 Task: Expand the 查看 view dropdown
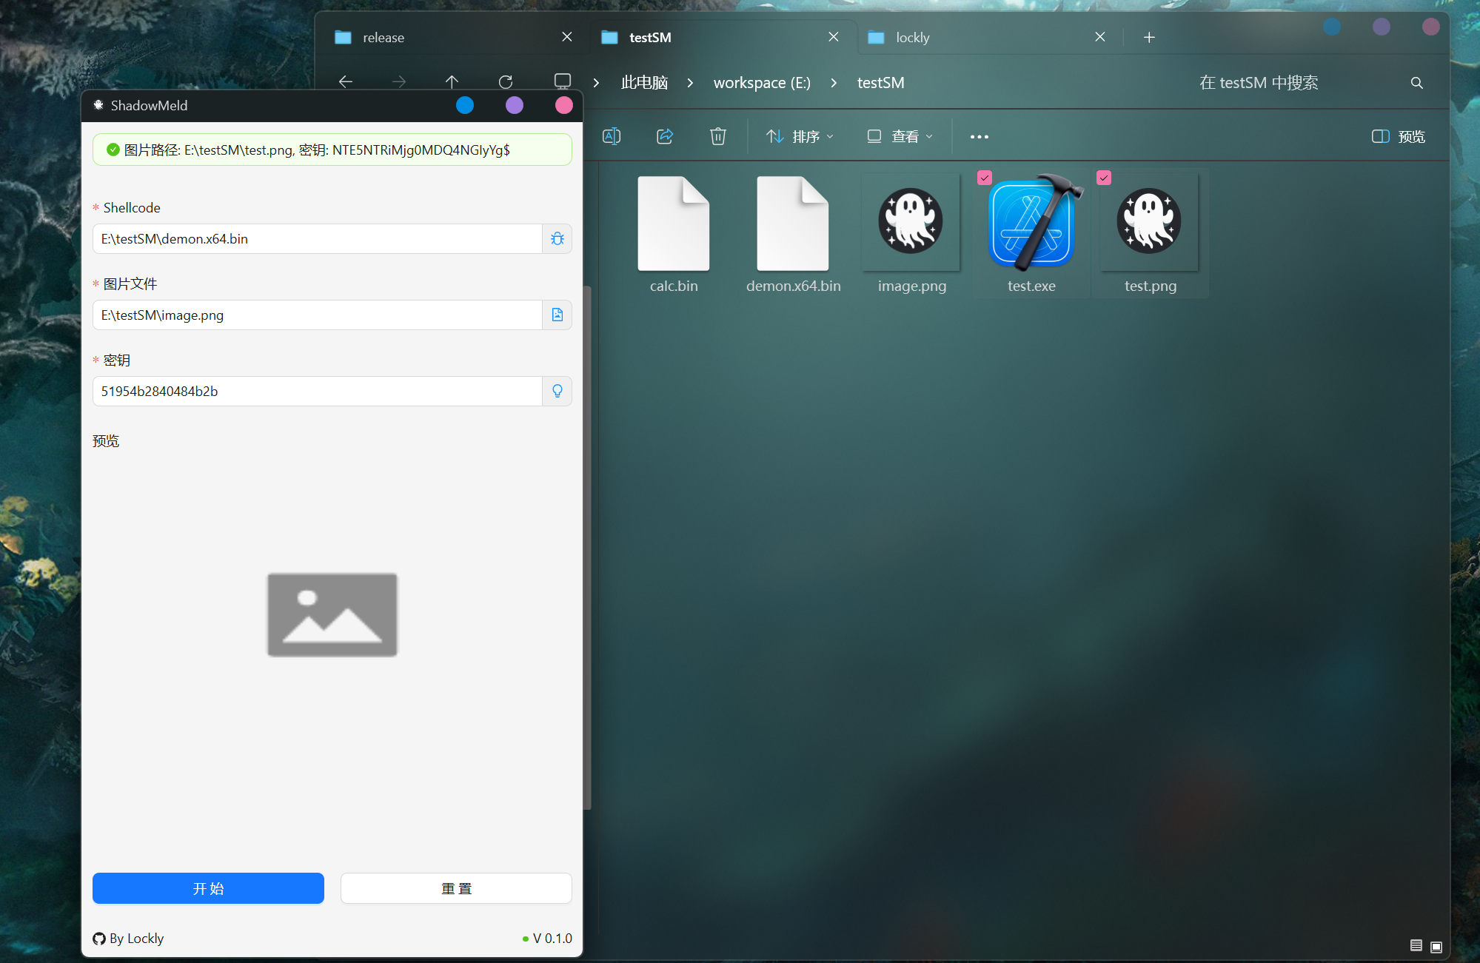pos(900,136)
